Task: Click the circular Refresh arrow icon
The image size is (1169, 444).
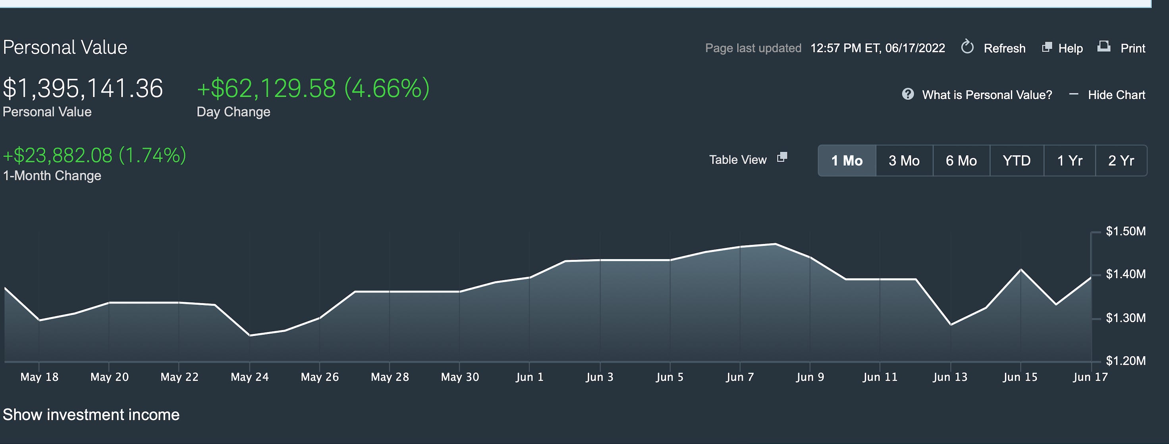Action: pyautogui.click(x=967, y=47)
